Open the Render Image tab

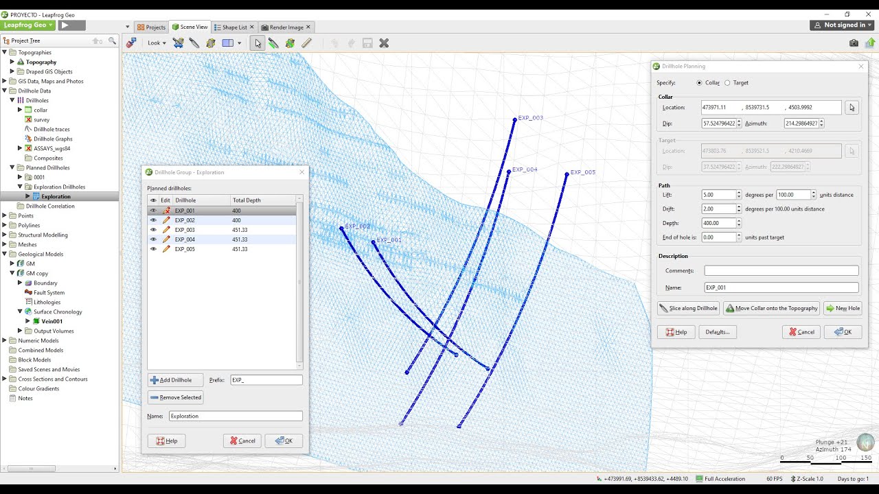point(286,27)
